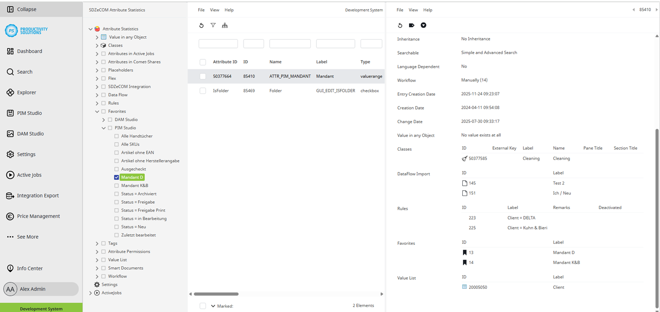Viewport: 660px width, 312px height.
Task: Refresh the attribute details panel
Action: [400, 25]
